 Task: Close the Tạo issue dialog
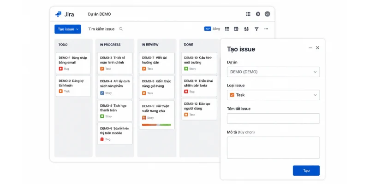click(x=317, y=48)
